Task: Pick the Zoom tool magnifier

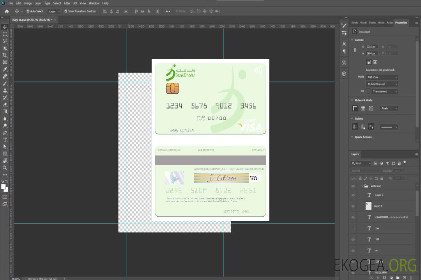Action: (x=5, y=168)
